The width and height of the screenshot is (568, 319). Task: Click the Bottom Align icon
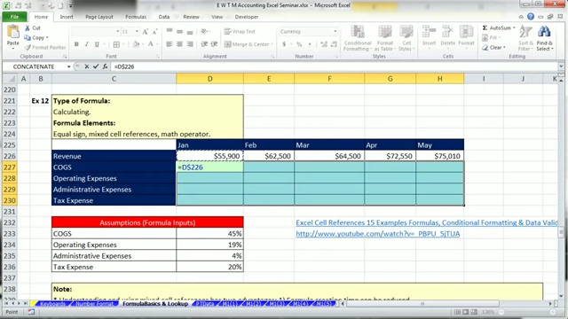[189, 32]
